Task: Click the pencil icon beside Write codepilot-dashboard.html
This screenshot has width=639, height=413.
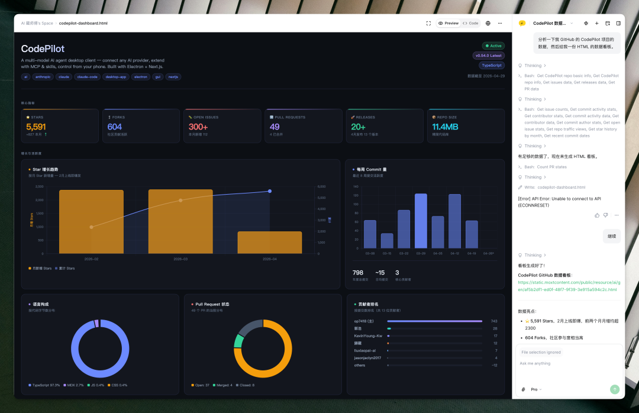Action: click(x=520, y=187)
